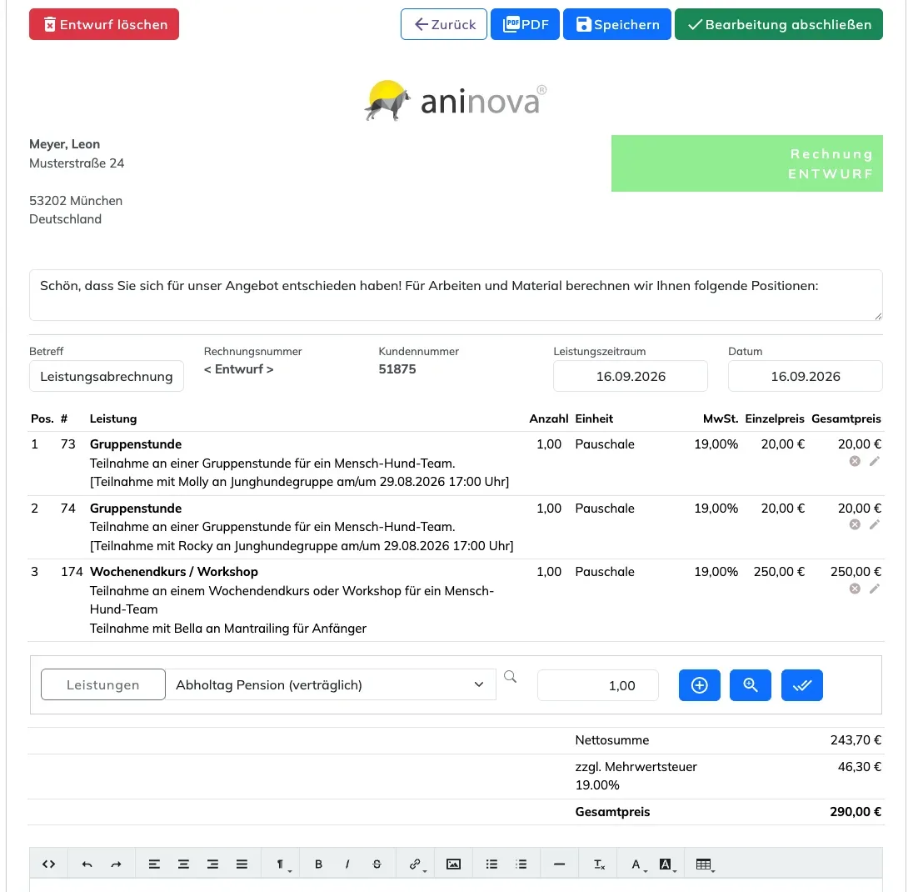
Task: Click the green Rechnung ENTWURF banner
Action: tap(747, 163)
